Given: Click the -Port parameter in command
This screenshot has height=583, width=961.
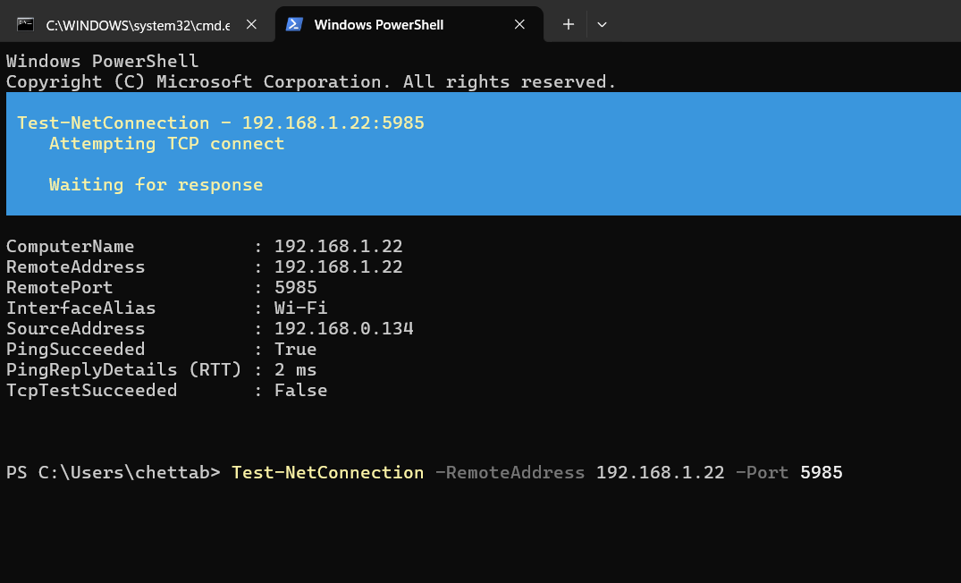Looking at the screenshot, I should [x=763, y=473].
